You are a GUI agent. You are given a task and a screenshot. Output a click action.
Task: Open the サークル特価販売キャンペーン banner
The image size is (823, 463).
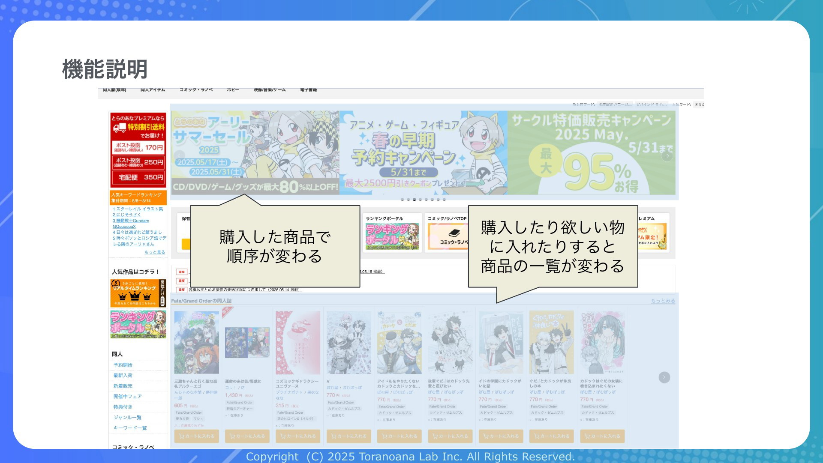click(592, 152)
